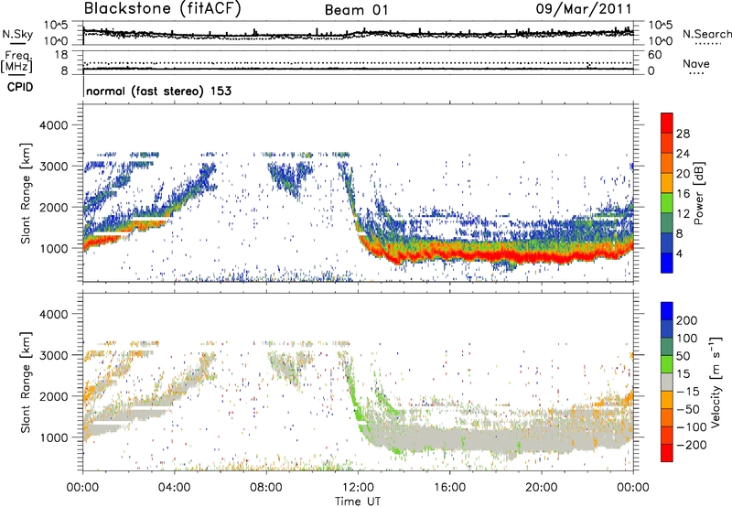Image resolution: width=732 pixels, height=507 pixels.
Task: Click the 'Freq. [MHz]' axis label
Action: (x=16, y=62)
